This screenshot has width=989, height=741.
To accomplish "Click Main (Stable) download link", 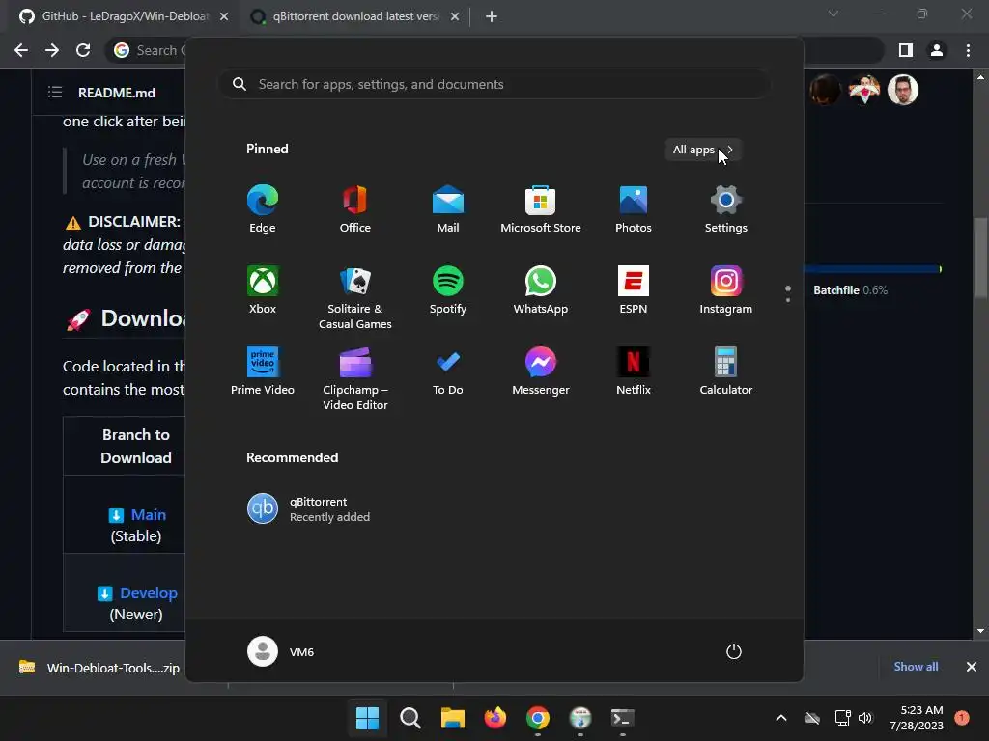I will coord(148,515).
